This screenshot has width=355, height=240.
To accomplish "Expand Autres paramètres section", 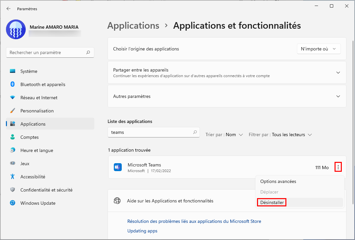I will click(227, 96).
